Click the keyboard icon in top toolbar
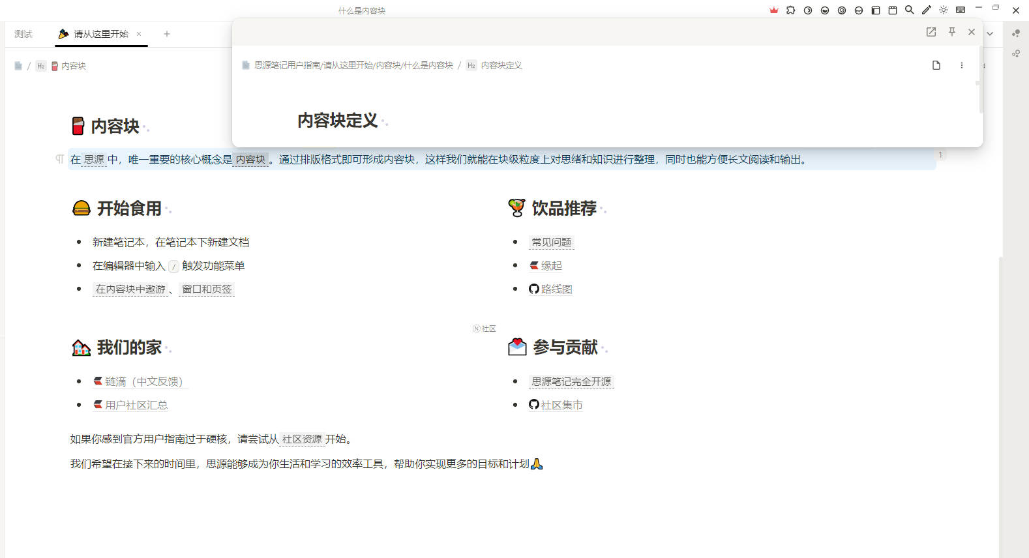 point(961,10)
